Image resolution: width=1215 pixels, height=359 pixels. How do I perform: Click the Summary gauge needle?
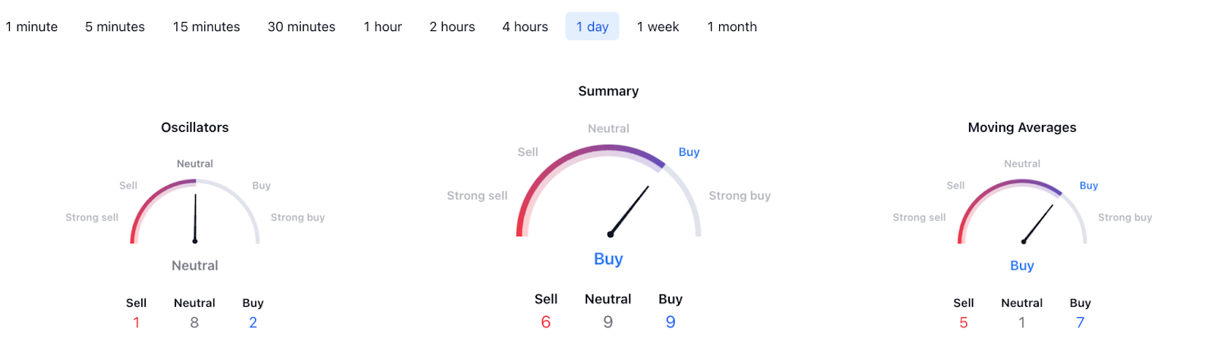pyautogui.click(x=630, y=210)
